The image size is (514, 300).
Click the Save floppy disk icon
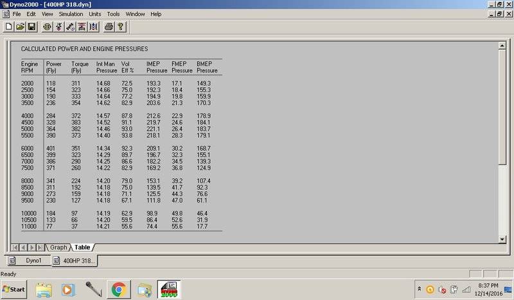coord(31,27)
